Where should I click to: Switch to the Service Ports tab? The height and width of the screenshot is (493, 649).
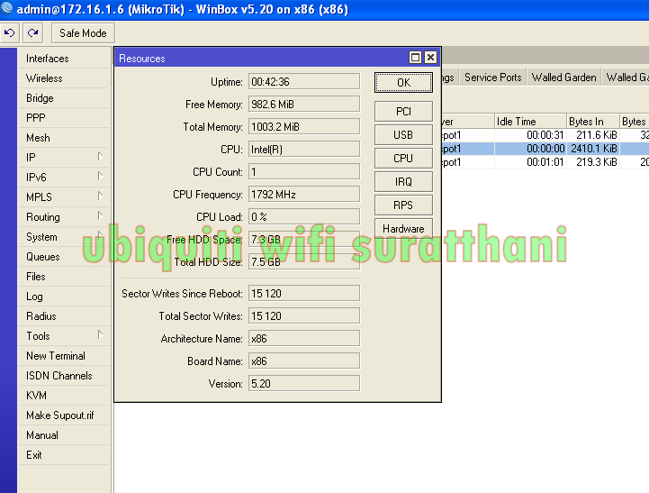[x=493, y=78]
